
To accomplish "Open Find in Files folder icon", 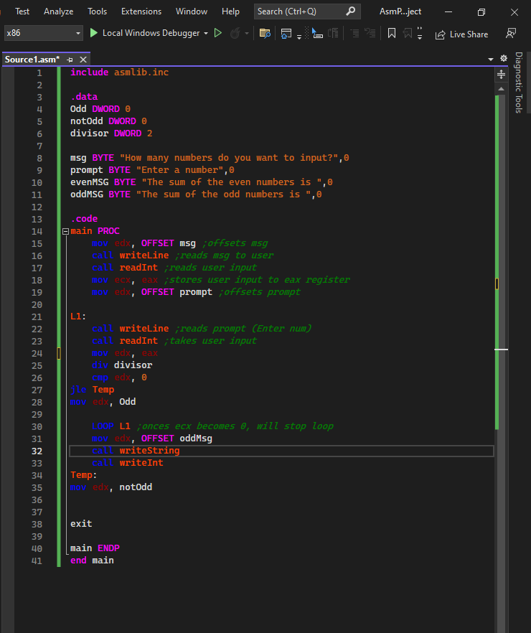I will click(265, 33).
